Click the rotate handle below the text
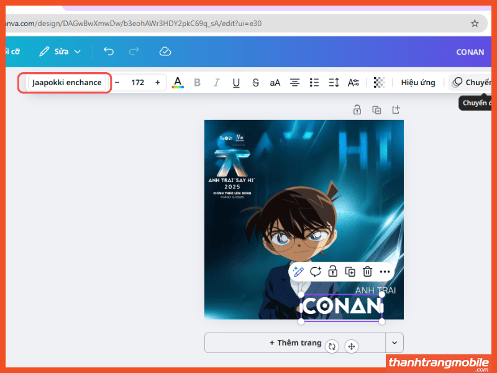Viewport: 497px width, 373px height. [x=332, y=346]
